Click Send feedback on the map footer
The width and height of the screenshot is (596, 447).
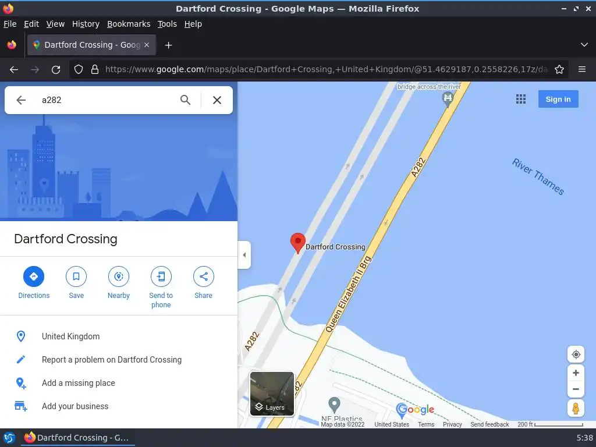coord(489,424)
